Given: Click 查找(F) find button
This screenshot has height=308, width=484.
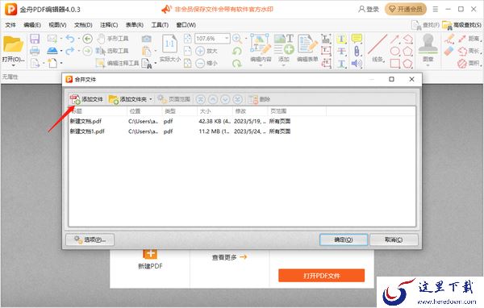Looking at the screenshot, I should pyautogui.click(x=426, y=25).
